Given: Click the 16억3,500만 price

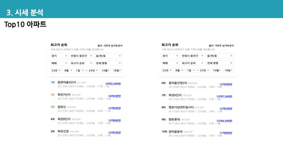Looking at the screenshot, I should [x=113, y=84].
